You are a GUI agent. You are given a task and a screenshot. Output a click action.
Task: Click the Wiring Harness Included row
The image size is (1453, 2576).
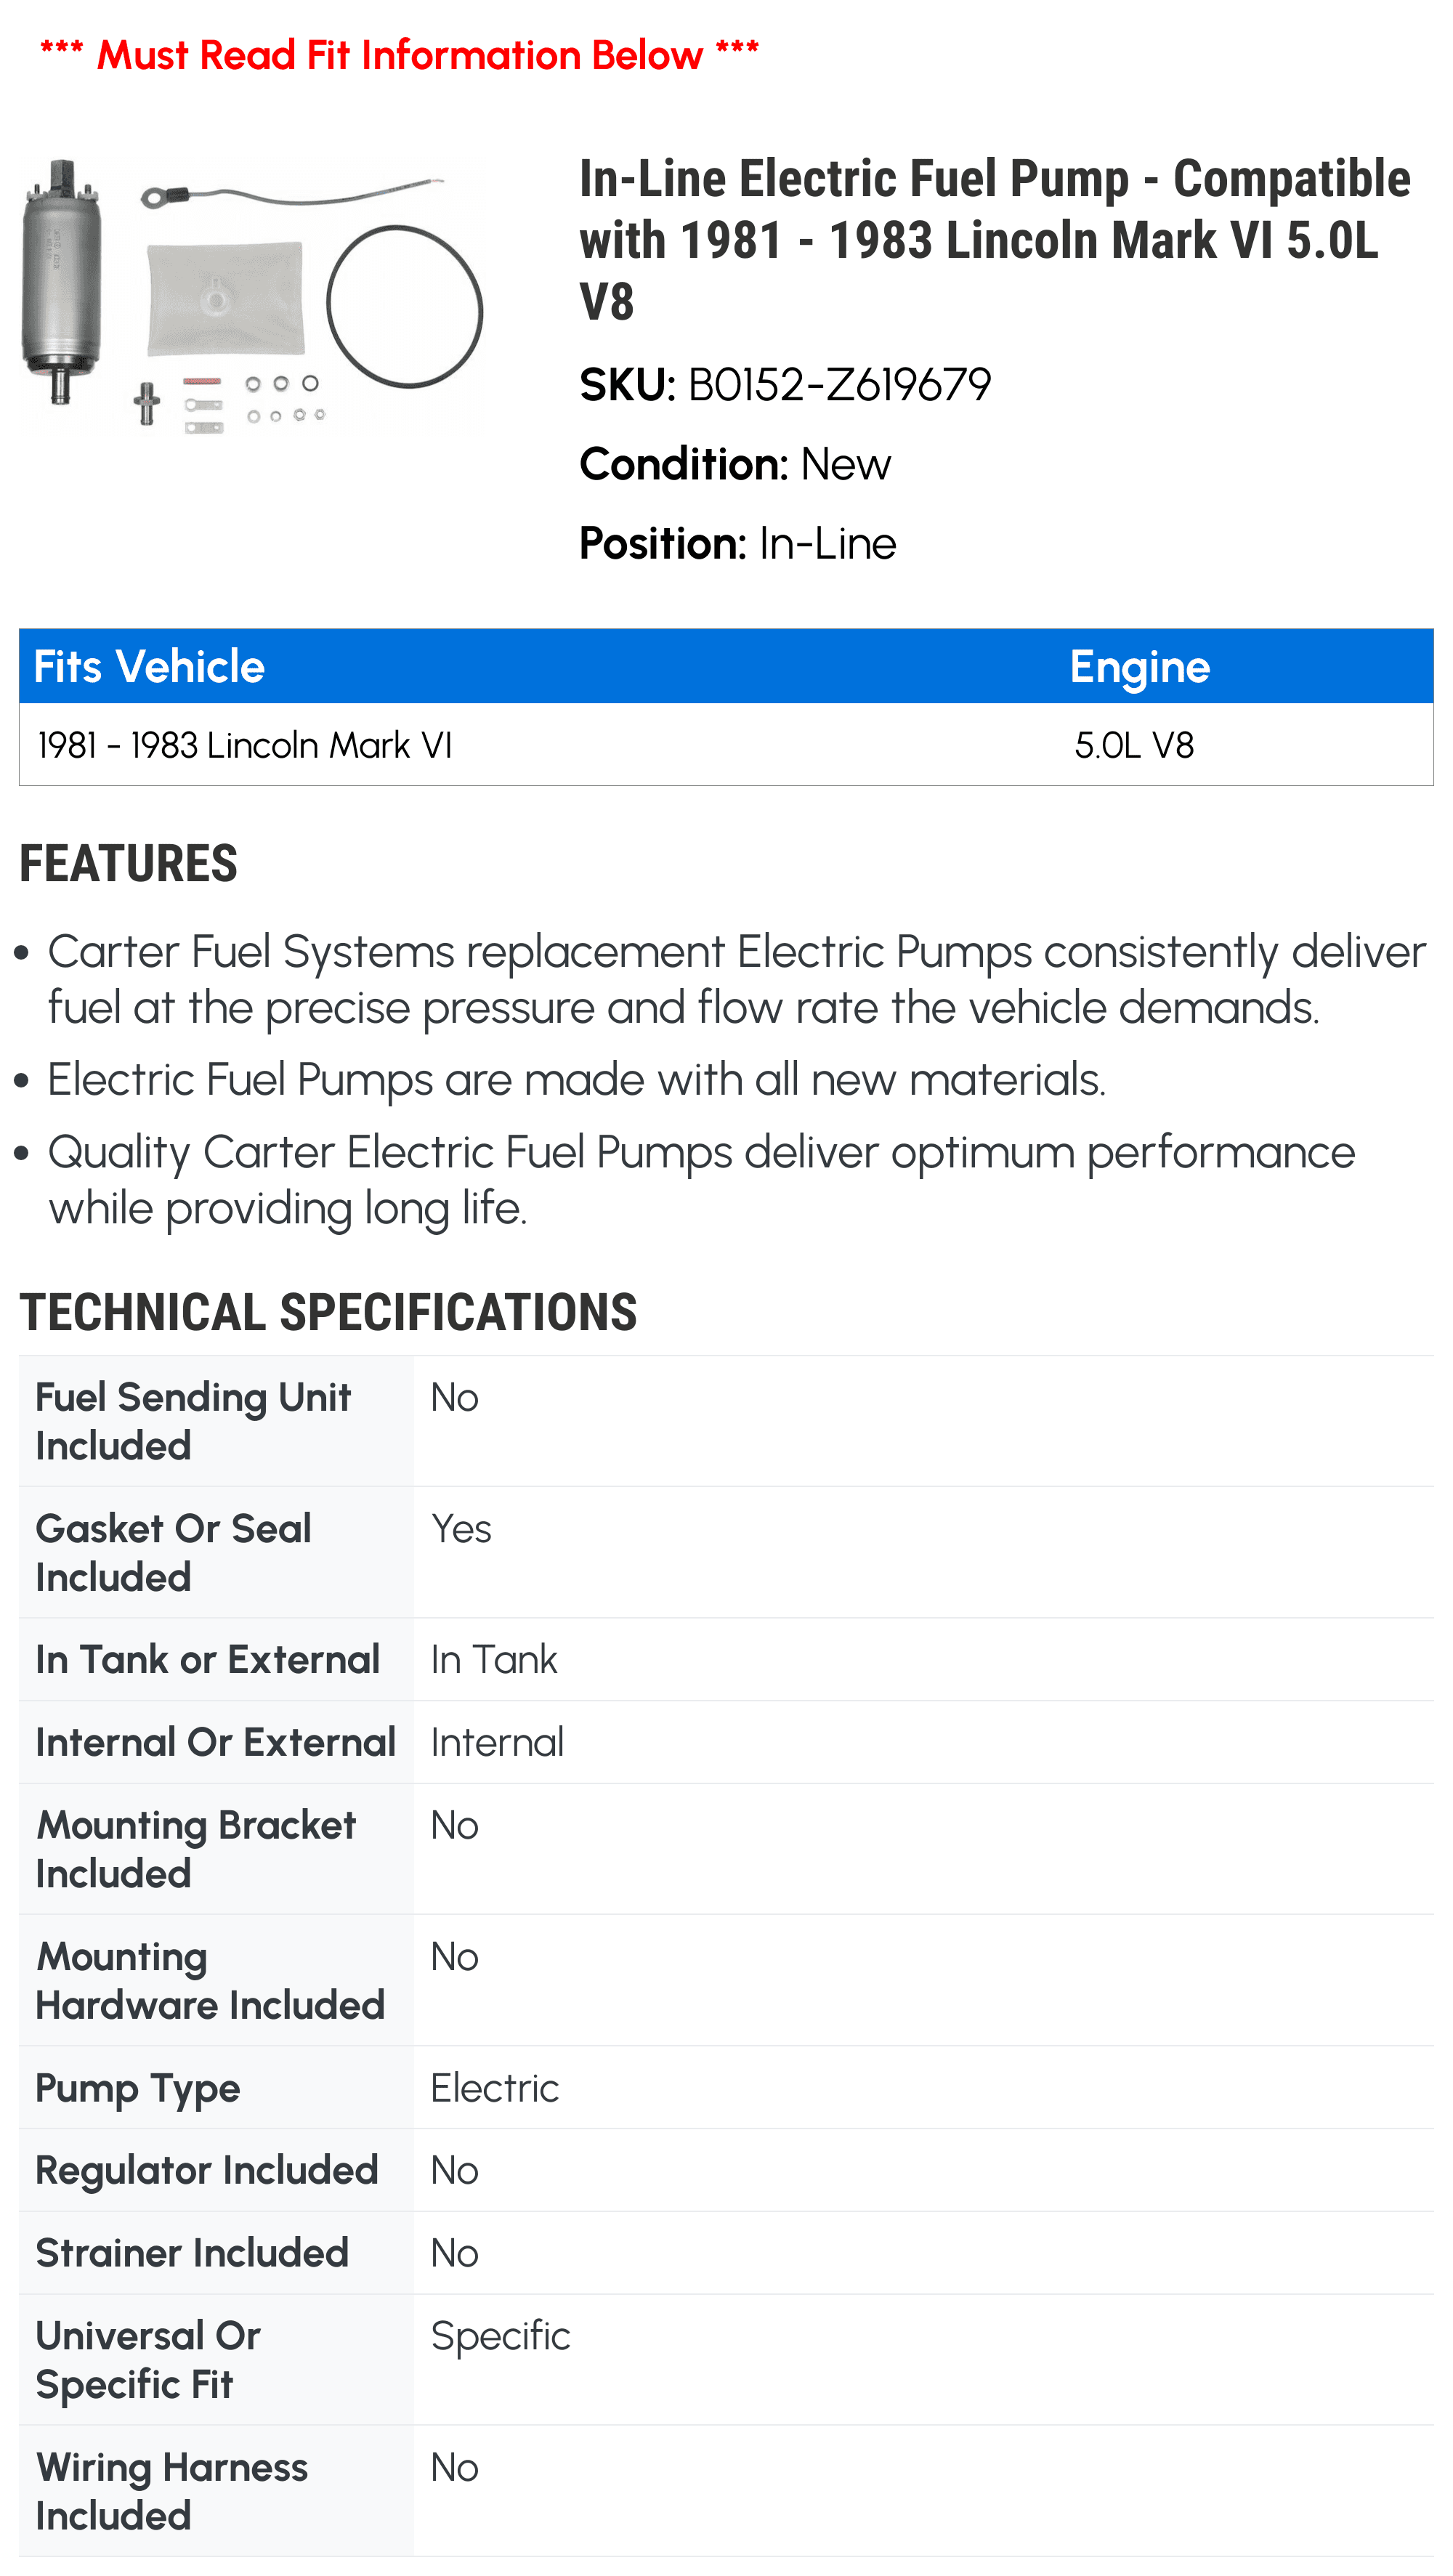pos(726,2490)
